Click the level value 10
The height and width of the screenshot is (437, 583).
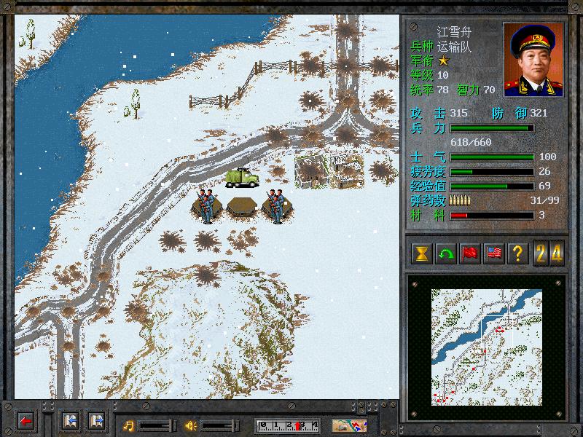click(x=443, y=76)
